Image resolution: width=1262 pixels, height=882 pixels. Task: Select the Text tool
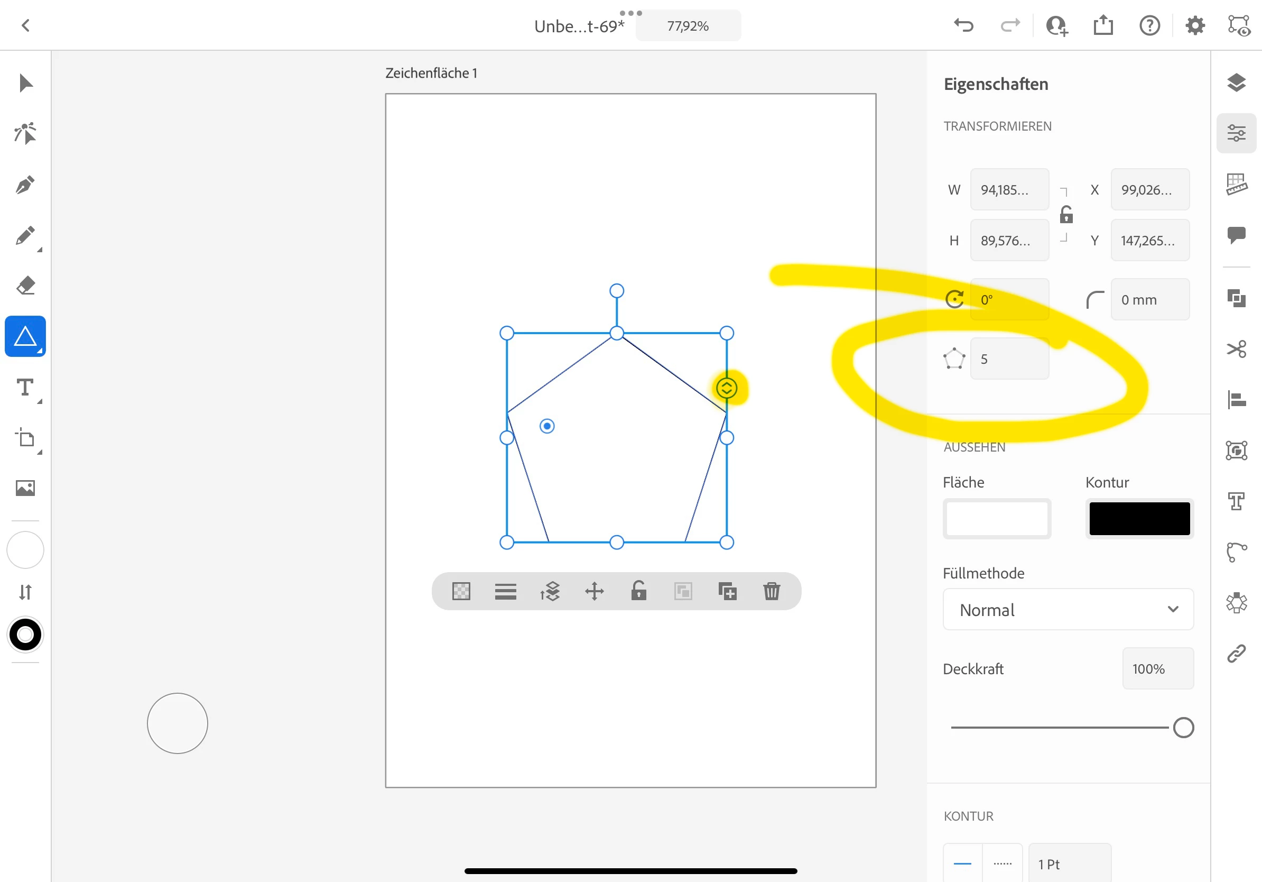click(x=25, y=388)
